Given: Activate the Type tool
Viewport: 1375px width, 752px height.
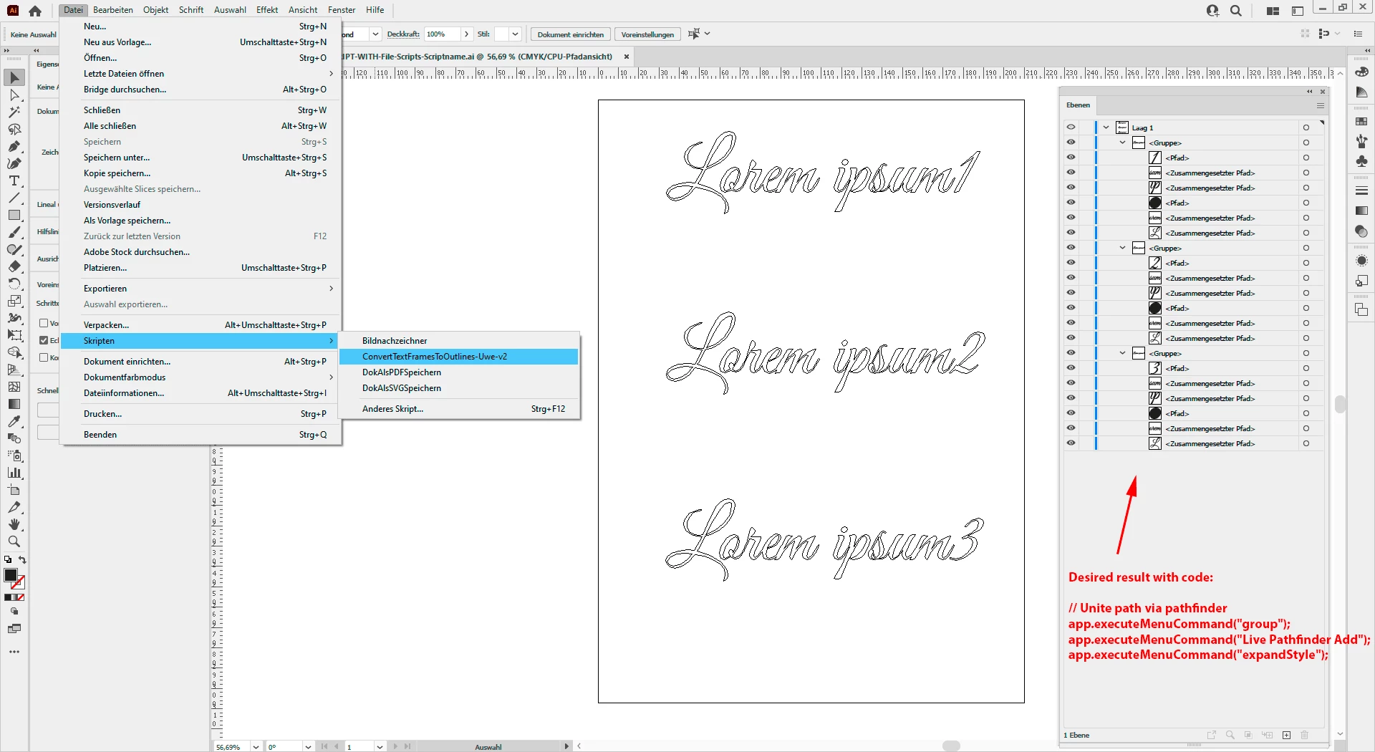Looking at the screenshot, I should (x=14, y=180).
